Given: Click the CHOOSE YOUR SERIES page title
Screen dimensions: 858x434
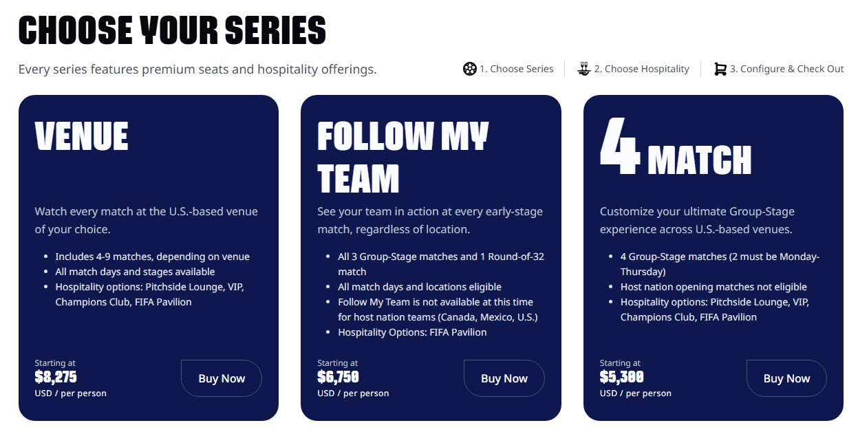Looking at the screenshot, I should click(172, 30).
